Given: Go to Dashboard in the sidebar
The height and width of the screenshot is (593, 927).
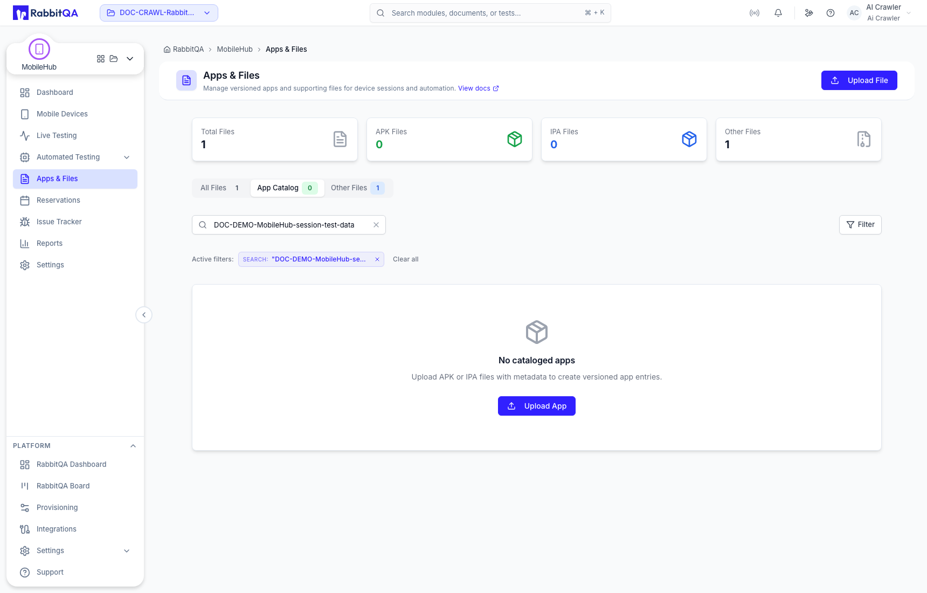Looking at the screenshot, I should [75, 92].
